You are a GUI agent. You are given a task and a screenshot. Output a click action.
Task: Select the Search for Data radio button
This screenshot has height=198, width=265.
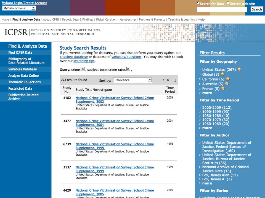[198, 3]
